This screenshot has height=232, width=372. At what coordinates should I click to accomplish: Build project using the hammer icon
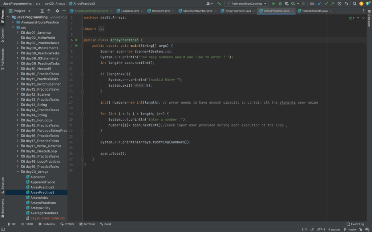point(219,4)
